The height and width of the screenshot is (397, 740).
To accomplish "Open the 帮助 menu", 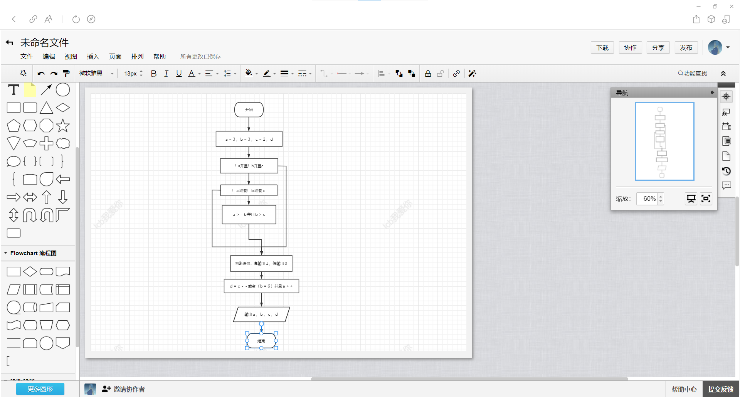I will tap(160, 57).
